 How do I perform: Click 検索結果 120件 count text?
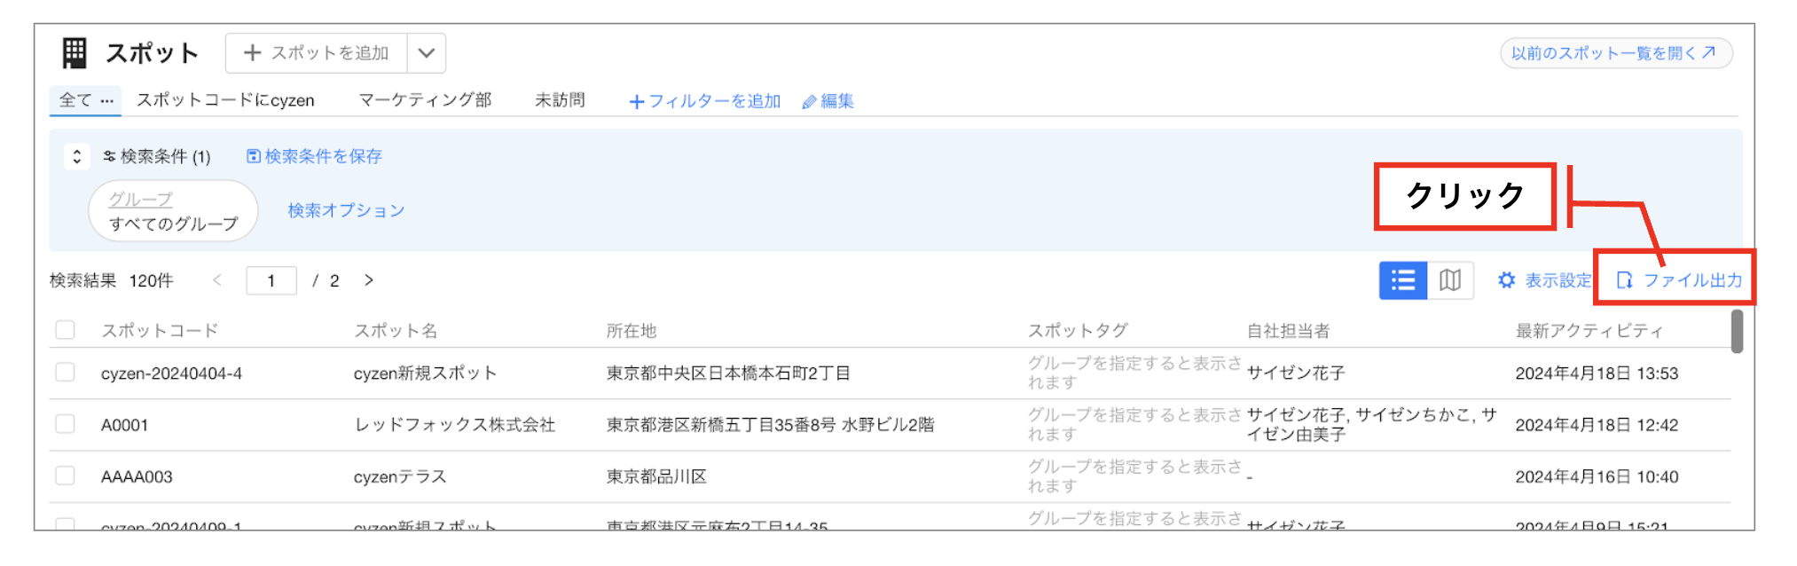pyautogui.click(x=111, y=280)
